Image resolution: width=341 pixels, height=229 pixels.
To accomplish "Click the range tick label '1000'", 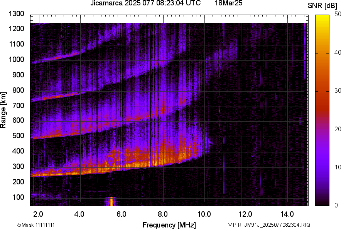I will click(16, 59).
